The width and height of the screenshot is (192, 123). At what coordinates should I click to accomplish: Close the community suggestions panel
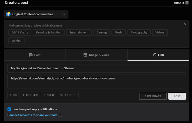pos(185,24)
